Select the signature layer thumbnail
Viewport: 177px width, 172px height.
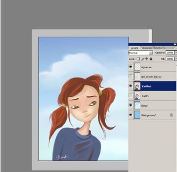tap(137, 67)
